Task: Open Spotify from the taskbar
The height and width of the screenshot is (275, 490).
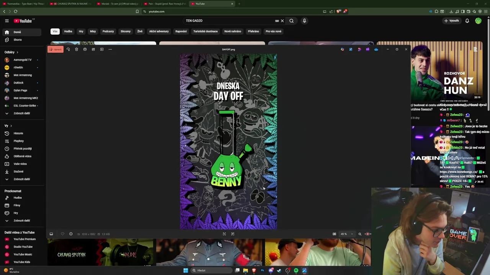Action: click(296, 270)
